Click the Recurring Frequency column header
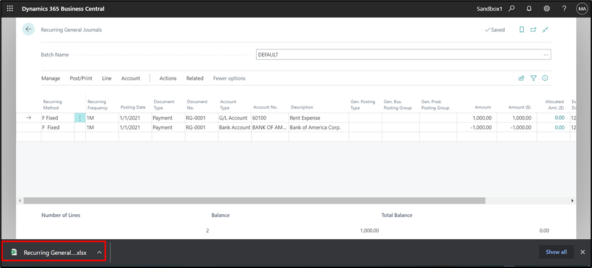Screen dimensions: 592x268 97,105
